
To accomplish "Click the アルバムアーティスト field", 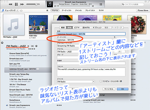I will [x=85, y=46].
